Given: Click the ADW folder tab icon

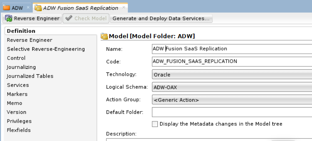Looking at the screenshot, I should click(6, 8).
